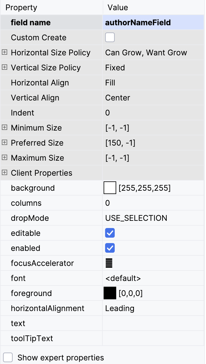Enable Show expert properties

coord(8,357)
